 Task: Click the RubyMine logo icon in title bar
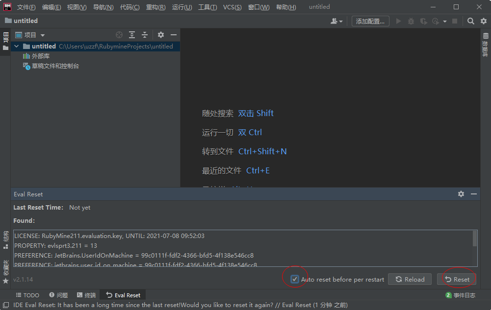[x=7, y=6]
